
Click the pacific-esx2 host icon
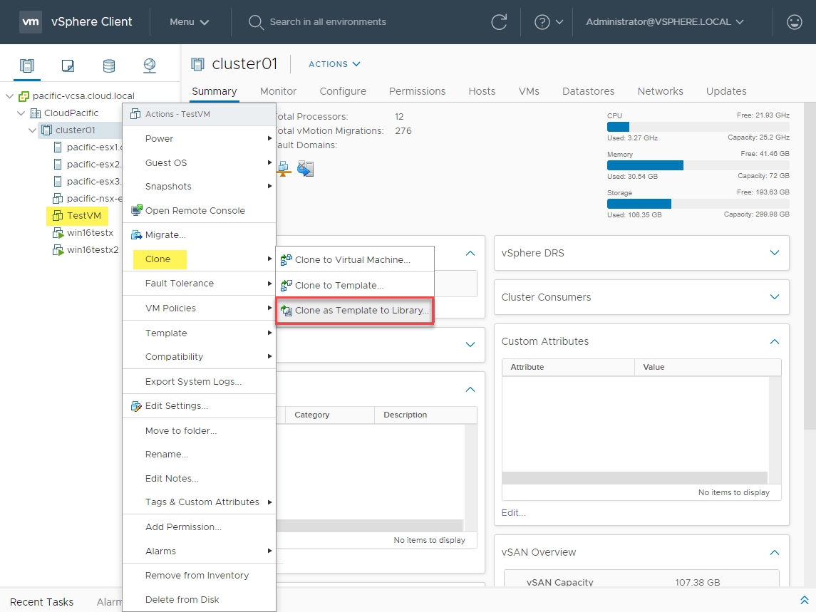coord(58,165)
